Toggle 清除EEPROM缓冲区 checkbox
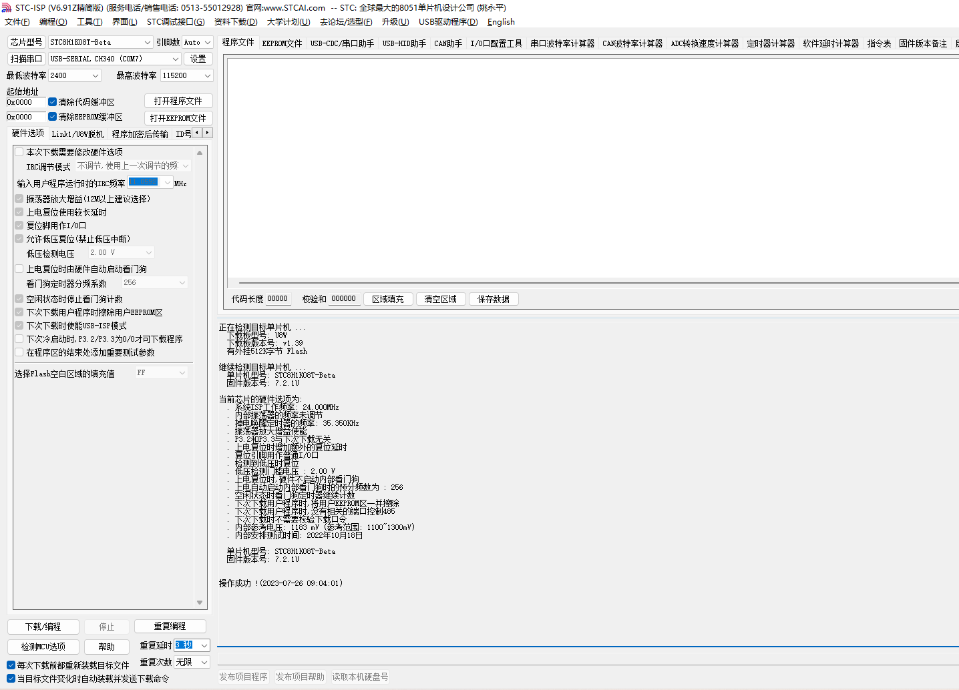 (52, 117)
